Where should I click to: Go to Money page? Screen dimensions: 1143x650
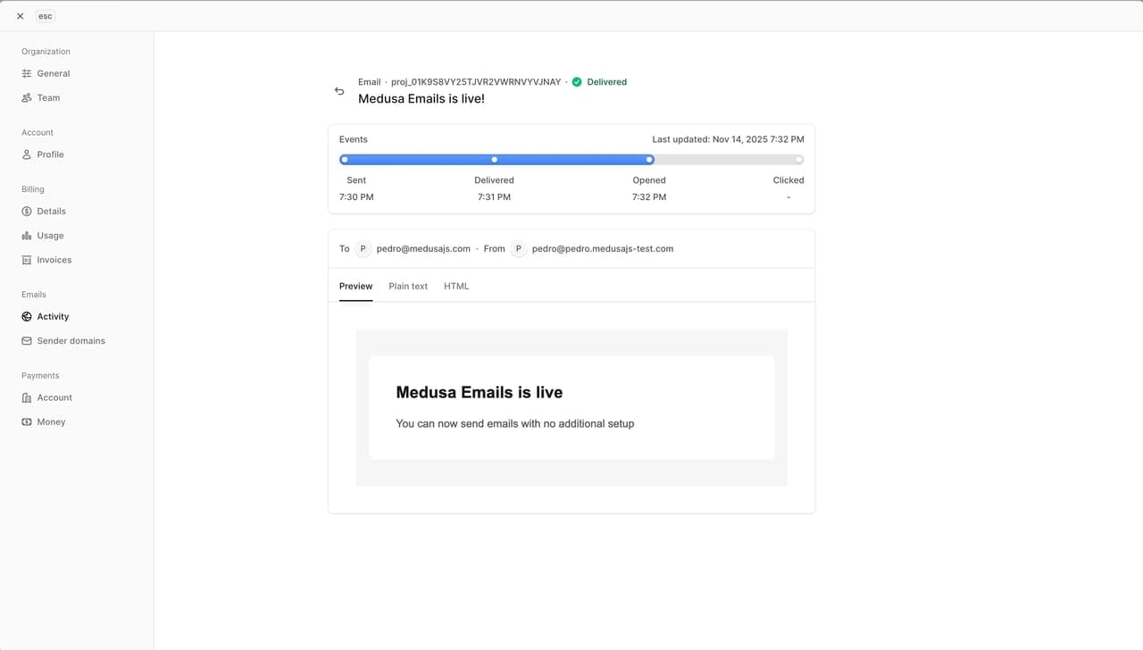[51, 421]
